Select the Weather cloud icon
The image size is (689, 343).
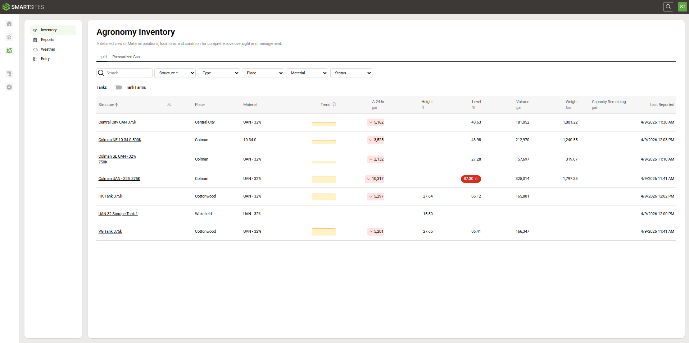tap(35, 49)
